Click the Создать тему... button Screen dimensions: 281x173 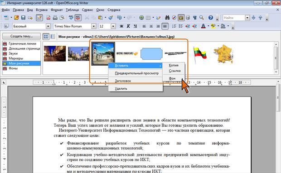21,36
